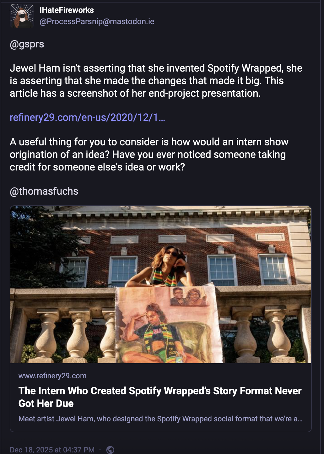Viewport: 324px width, 454px height.
Task: Click the 'Meet artist Jewel Ham' card description
Action: coord(160,419)
